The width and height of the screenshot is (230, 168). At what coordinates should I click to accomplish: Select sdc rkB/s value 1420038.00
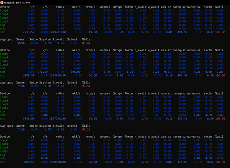point(57,162)
